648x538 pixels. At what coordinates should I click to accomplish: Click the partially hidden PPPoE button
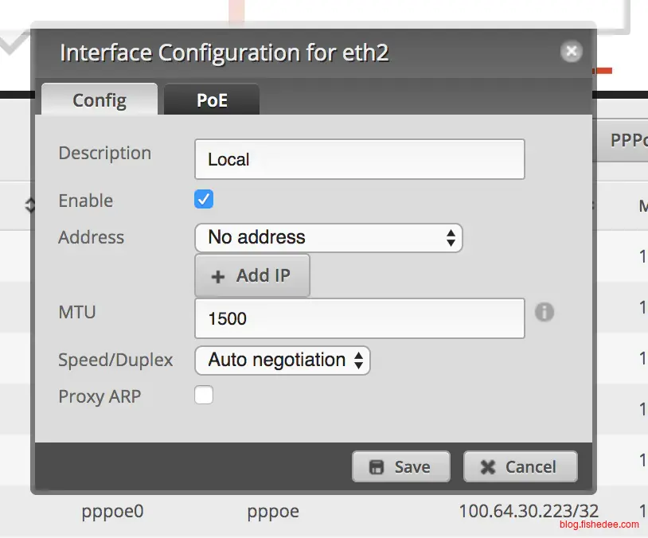click(x=627, y=140)
